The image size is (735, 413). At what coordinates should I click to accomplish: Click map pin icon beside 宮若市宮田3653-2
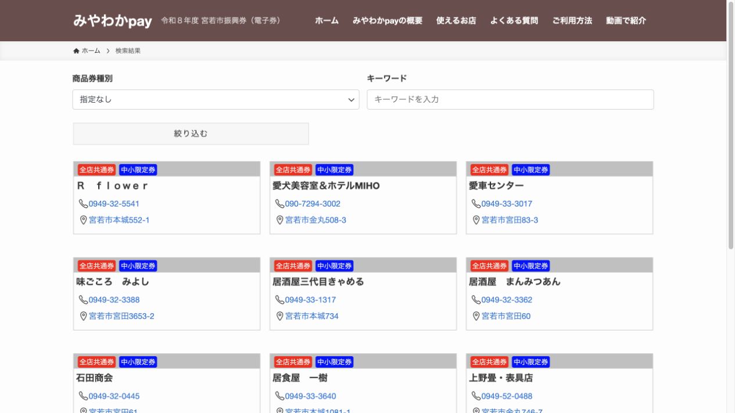(83, 316)
